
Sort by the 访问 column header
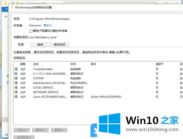(79, 64)
